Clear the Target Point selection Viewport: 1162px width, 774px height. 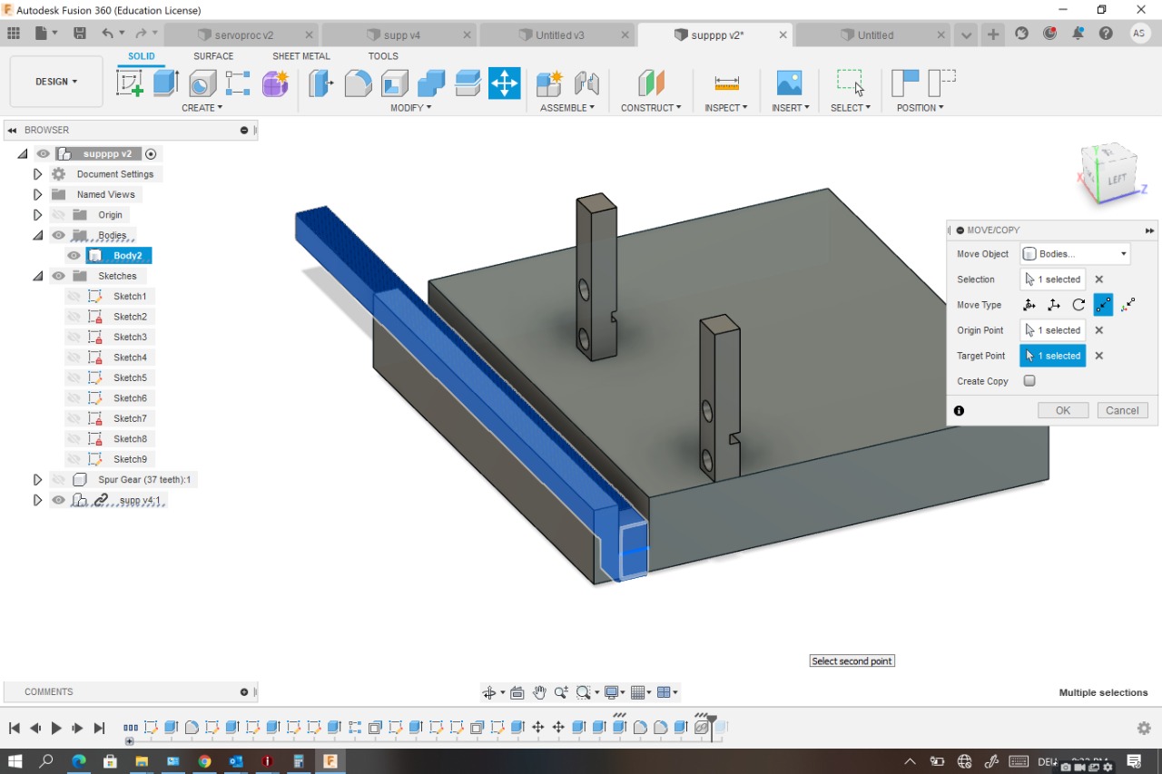pyautogui.click(x=1098, y=356)
